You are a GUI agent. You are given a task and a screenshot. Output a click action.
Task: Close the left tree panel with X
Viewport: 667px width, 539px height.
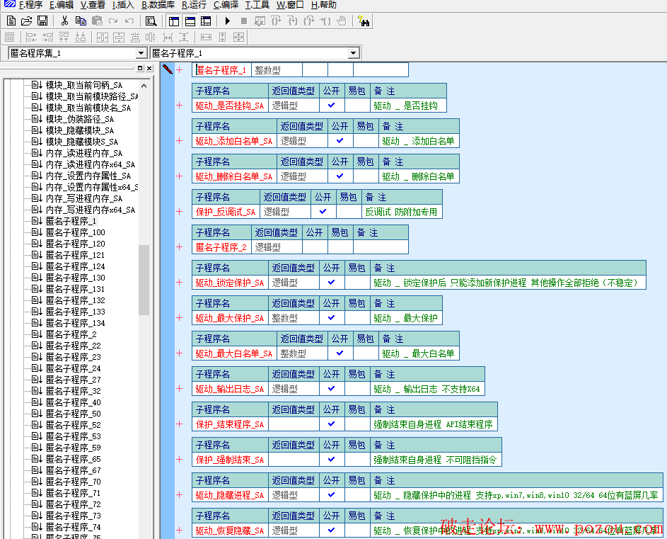coord(149,68)
